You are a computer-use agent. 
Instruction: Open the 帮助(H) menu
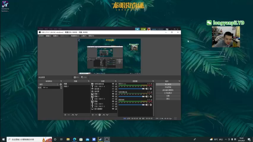(91, 36)
